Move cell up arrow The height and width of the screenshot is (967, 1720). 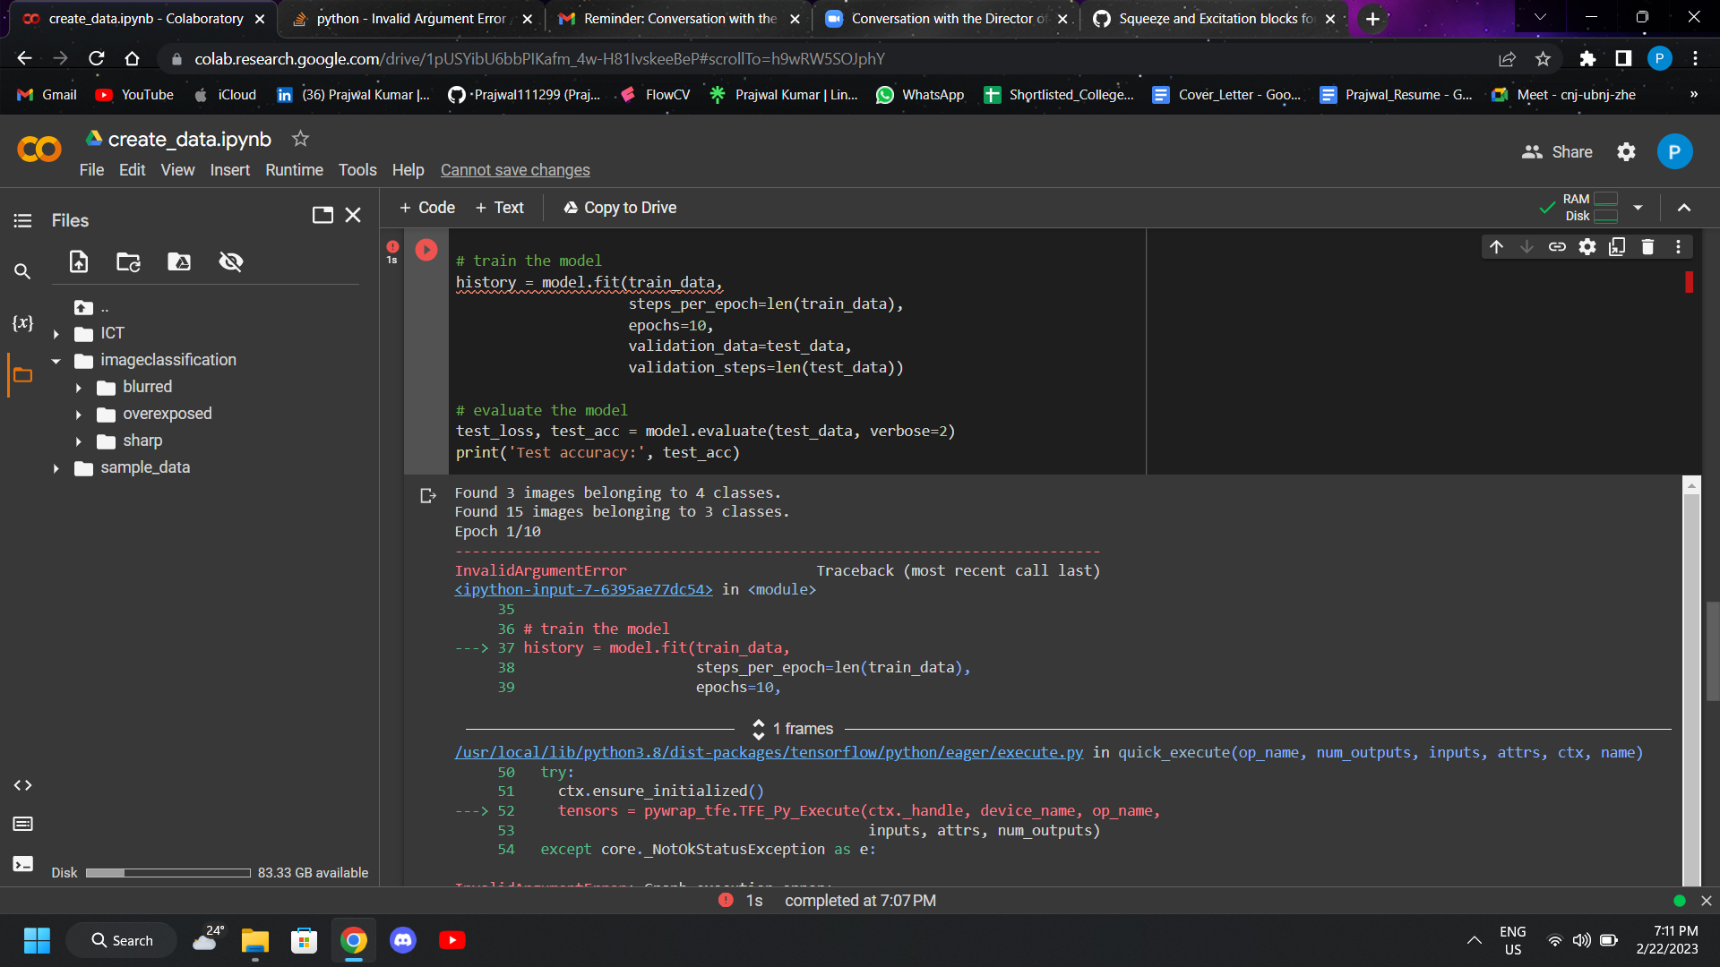pyautogui.click(x=1496, y=247)
